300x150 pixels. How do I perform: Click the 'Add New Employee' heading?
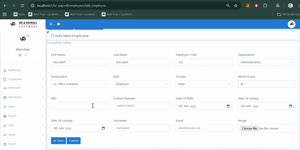[72, 36]
